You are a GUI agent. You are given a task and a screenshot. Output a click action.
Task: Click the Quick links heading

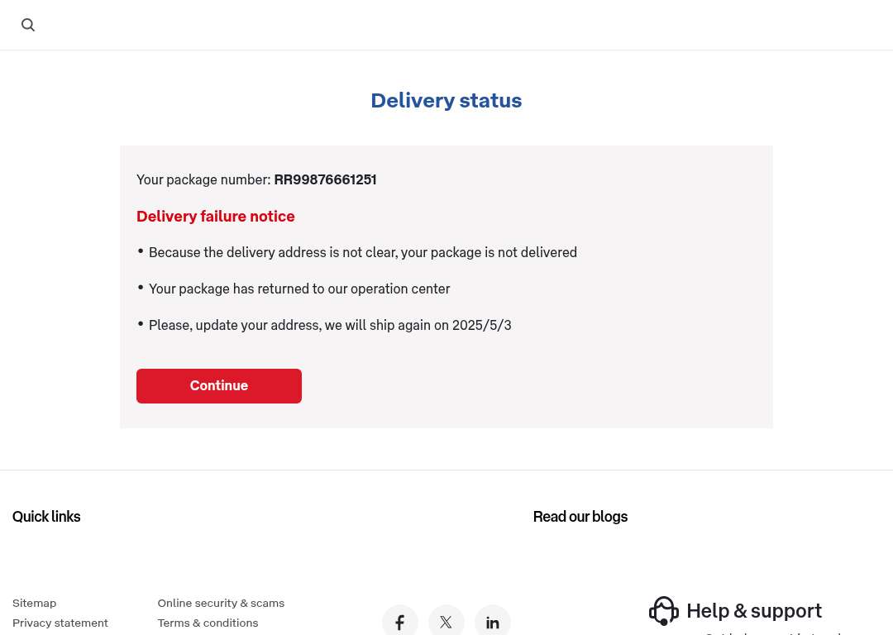pos(46,517)
